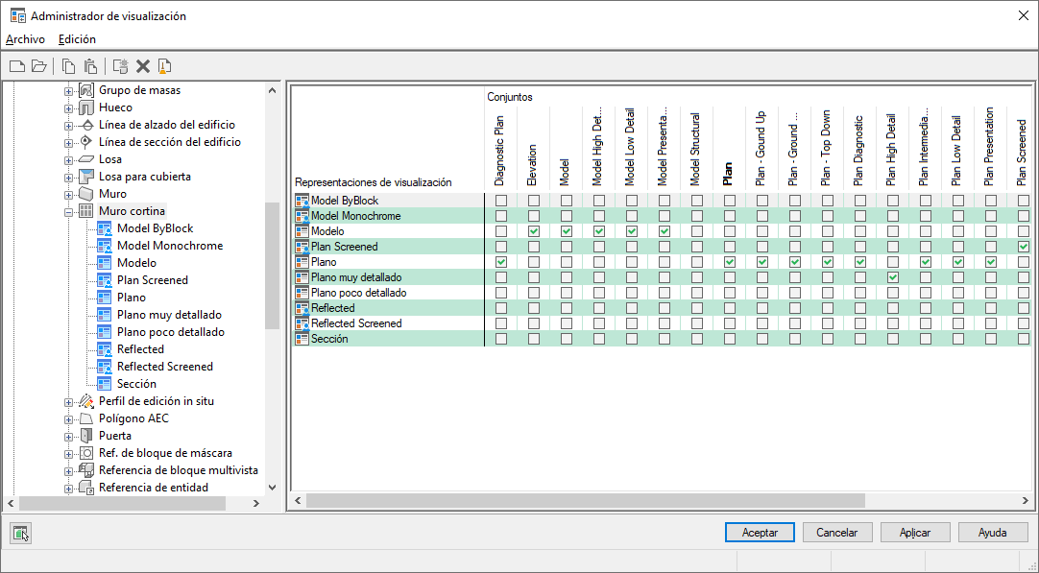Click the new display set icon

pyautogui.click(x=121, y=65)
